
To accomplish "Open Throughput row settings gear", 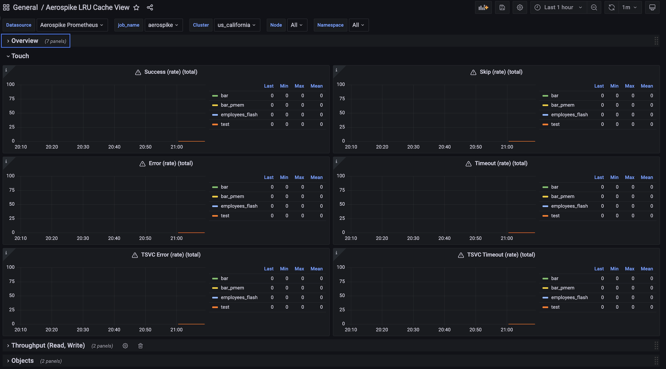I will [125, 346].
